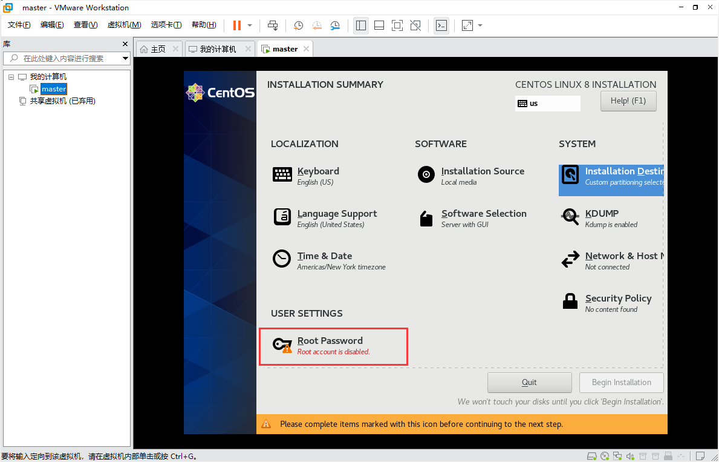The width and height of the screenshot is (719, 462).
Task: Click the us keyboard layout indicator
Action: pos(547,104)
